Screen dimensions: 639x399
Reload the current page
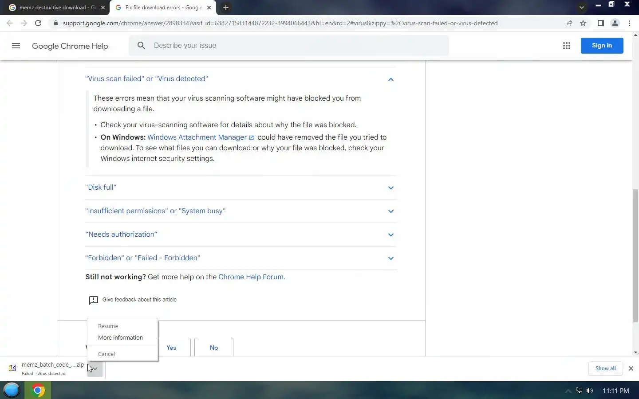[38, 23]
